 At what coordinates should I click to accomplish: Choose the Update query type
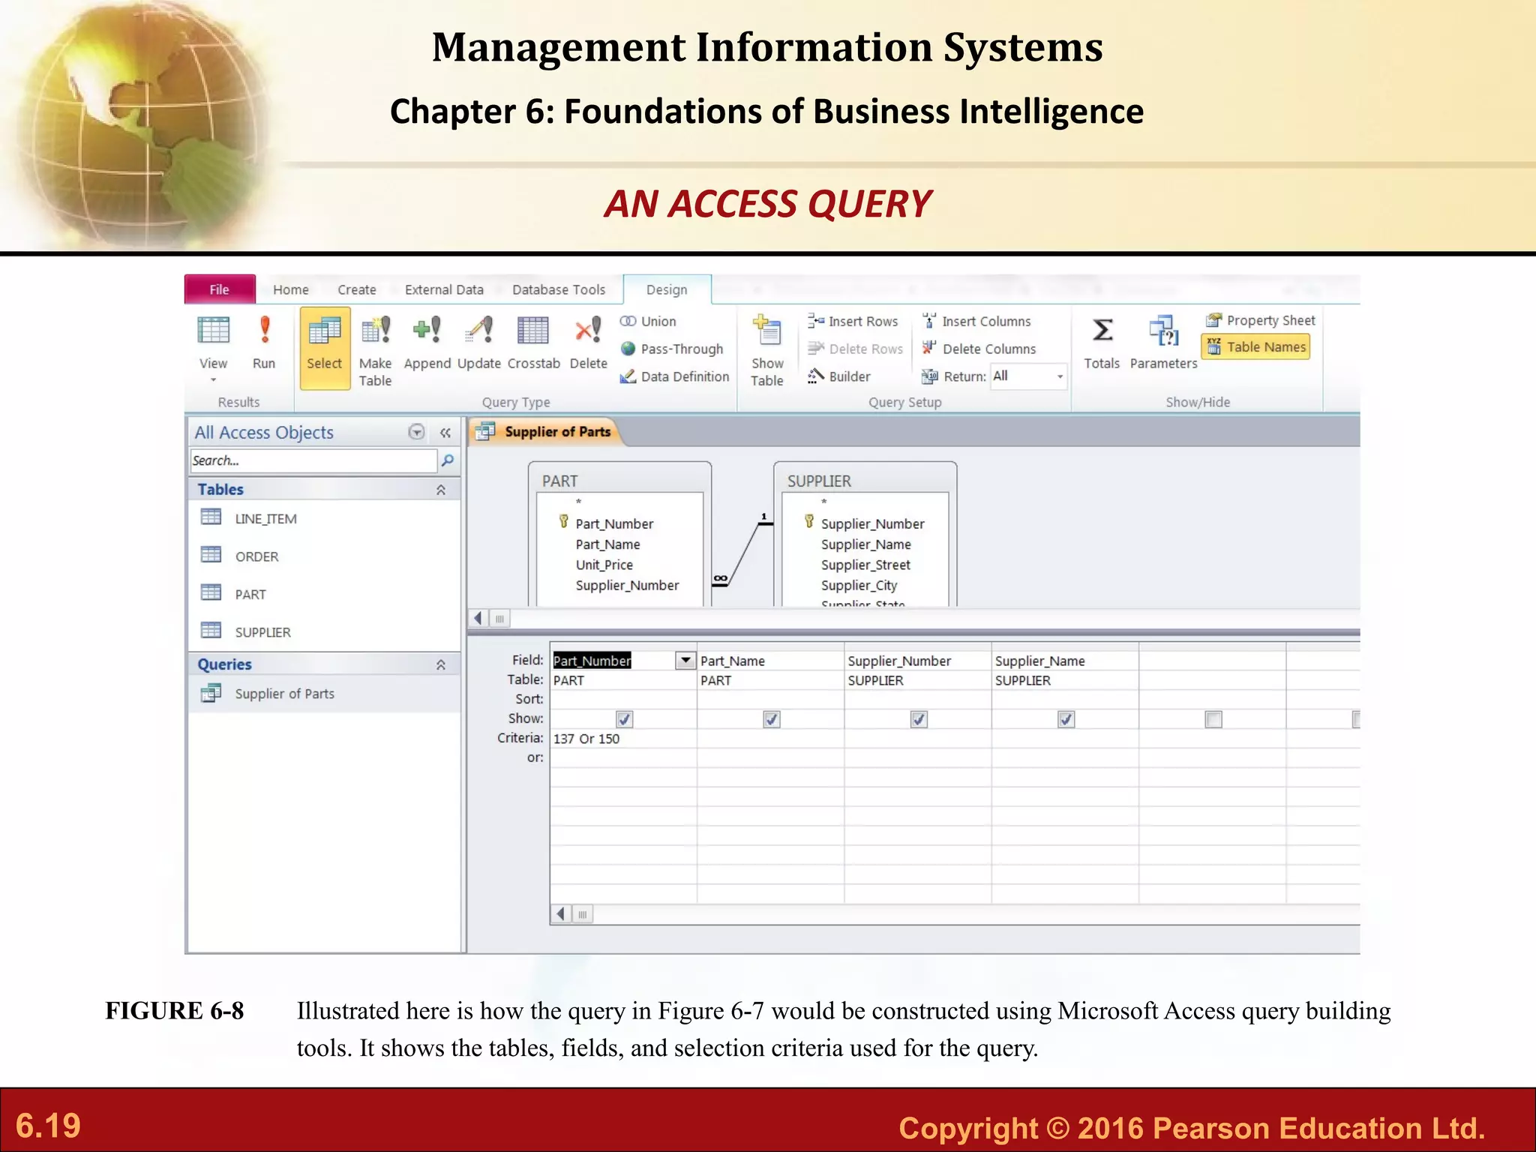coord(478,342)
